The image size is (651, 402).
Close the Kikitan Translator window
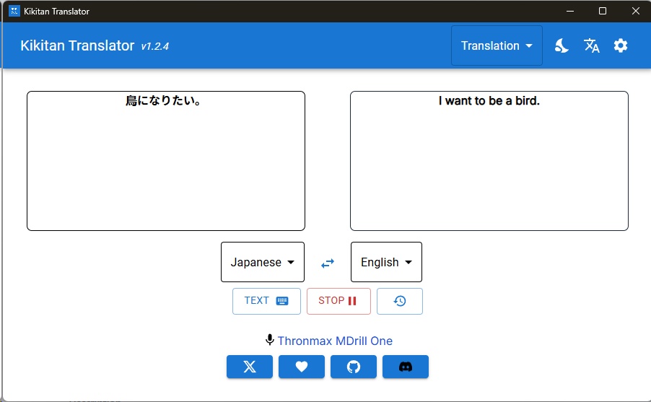[x=635, y=12]
